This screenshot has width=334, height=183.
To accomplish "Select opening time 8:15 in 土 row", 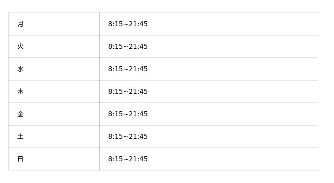I will (115, 137).
